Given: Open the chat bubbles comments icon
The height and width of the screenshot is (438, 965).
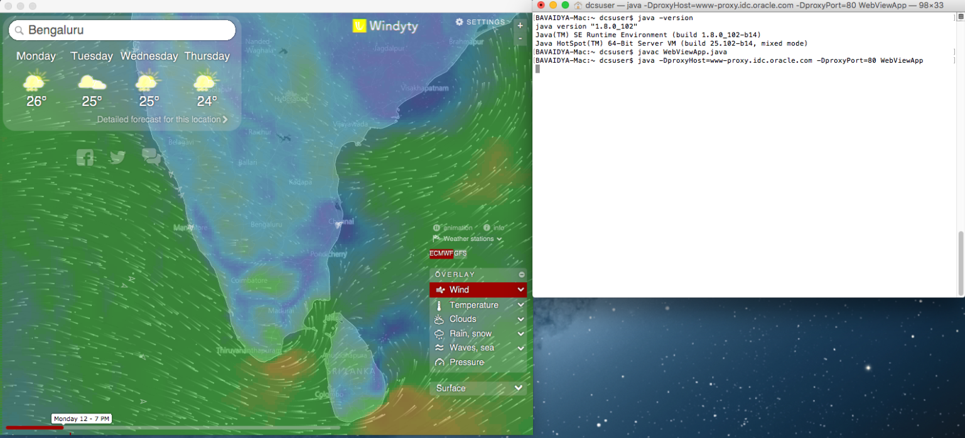Looking at the screenshot, I should pos(151,157).
